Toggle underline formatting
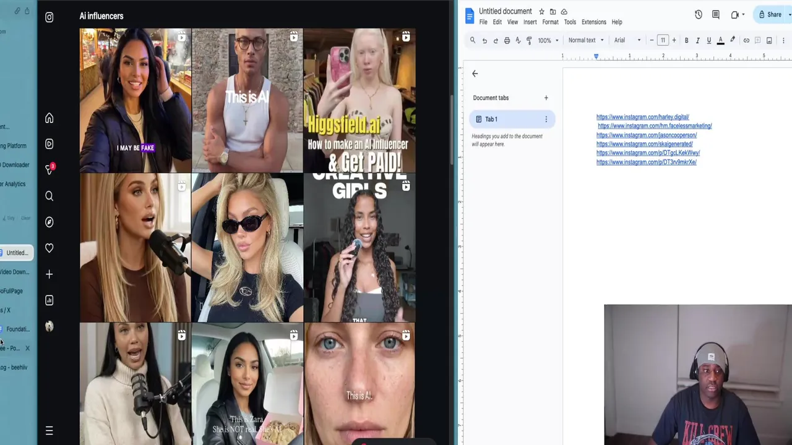The width and height of the screenshot is (792, 445). pos(709,40)
